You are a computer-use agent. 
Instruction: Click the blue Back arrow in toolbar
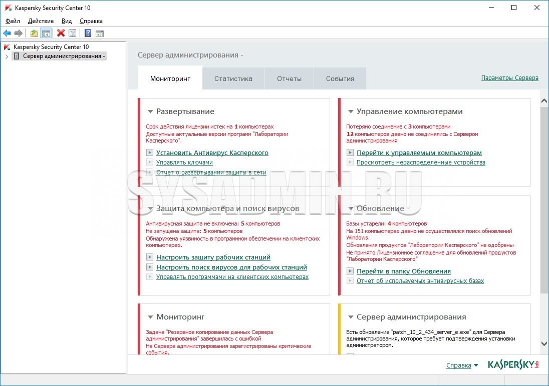(x=7, y=33)
